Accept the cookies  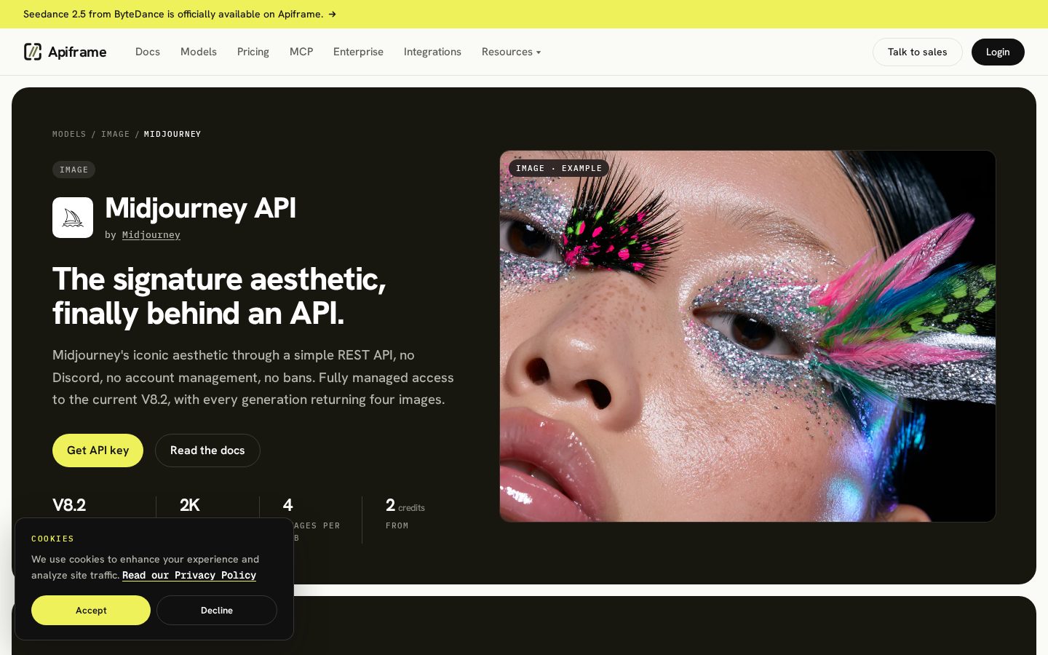pyautogui.click(x=91, y=610)
